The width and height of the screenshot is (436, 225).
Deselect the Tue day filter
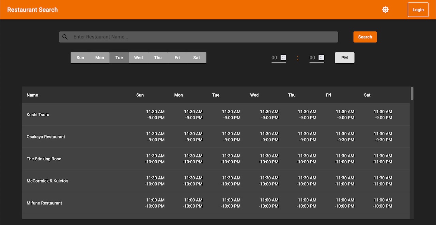point(119,58)
